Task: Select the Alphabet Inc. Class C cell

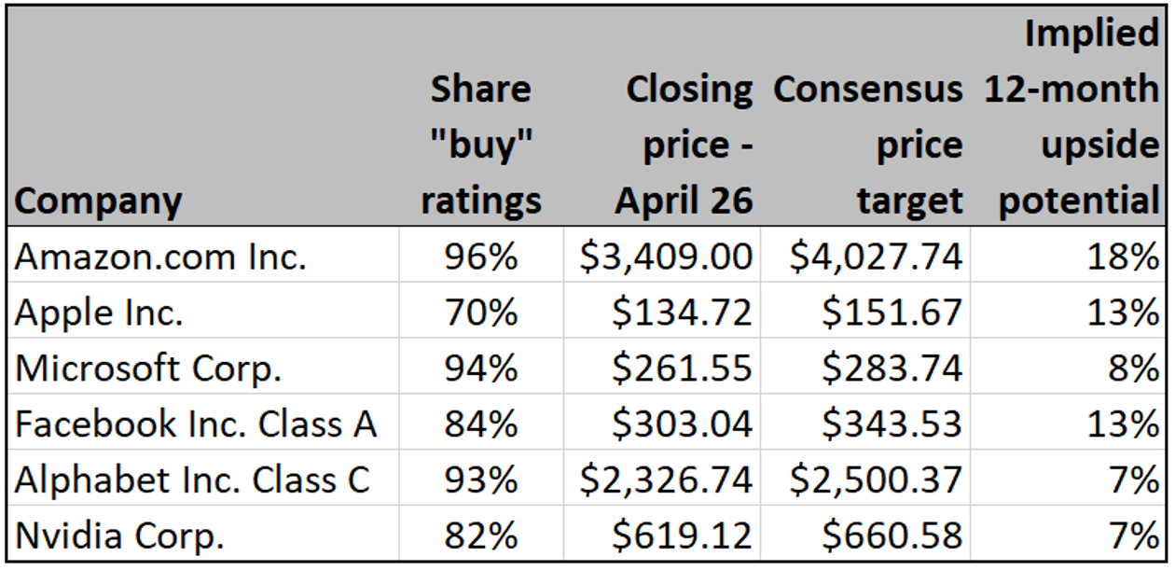Action: 192,480
